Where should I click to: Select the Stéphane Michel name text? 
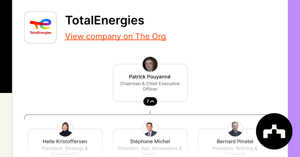click(x=150, y=142)
